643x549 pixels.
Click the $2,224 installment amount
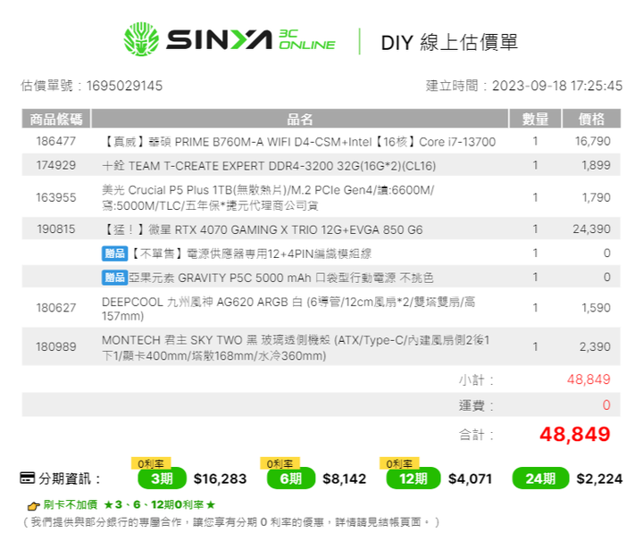(x=599, y=478)
